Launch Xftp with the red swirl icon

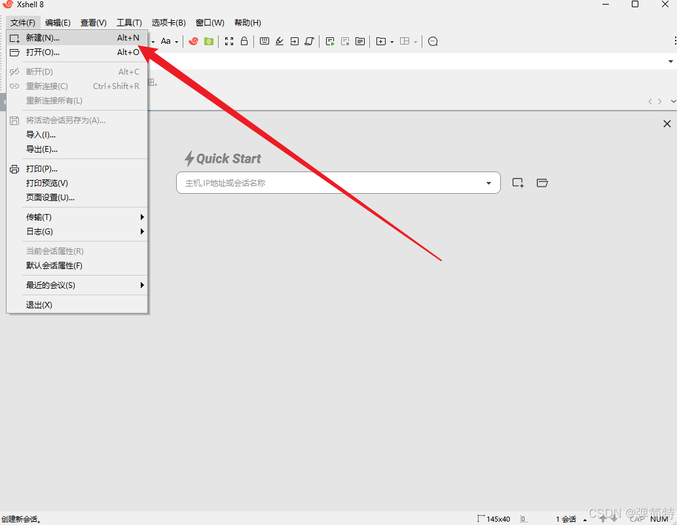(x=193, y=41)
